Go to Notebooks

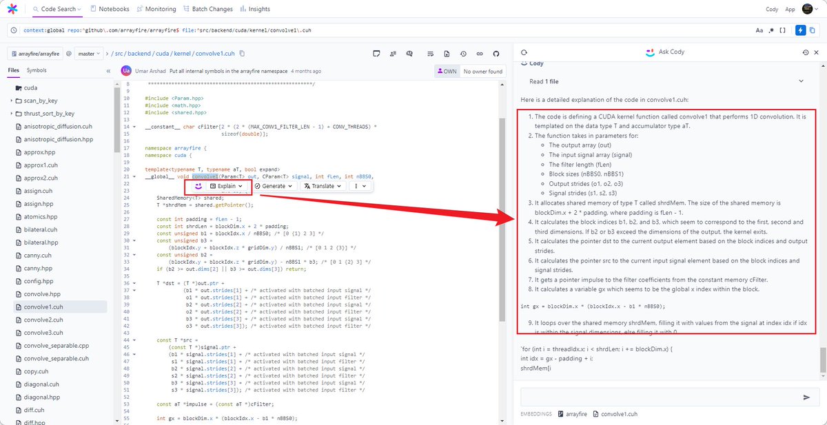click(110, 9)
